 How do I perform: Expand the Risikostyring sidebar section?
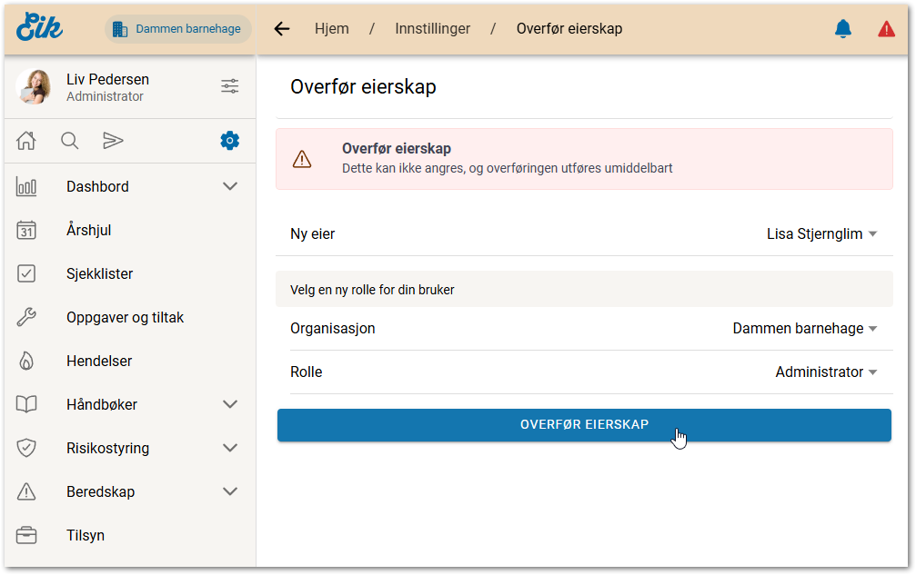(x=230, y=448)
